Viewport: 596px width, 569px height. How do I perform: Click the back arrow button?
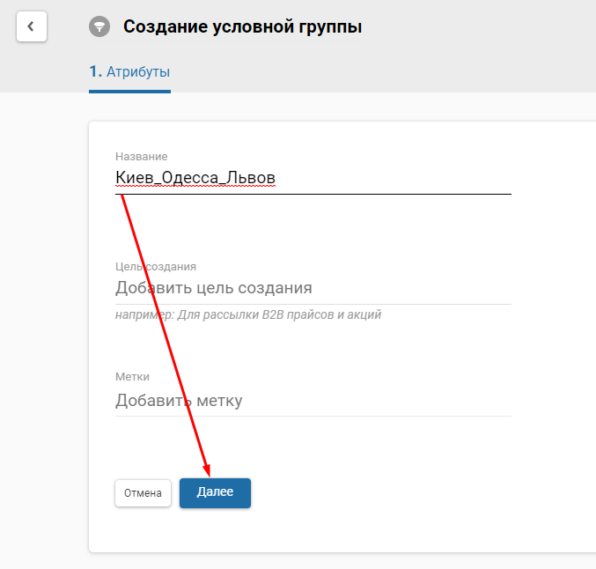[x=31, y=26]
